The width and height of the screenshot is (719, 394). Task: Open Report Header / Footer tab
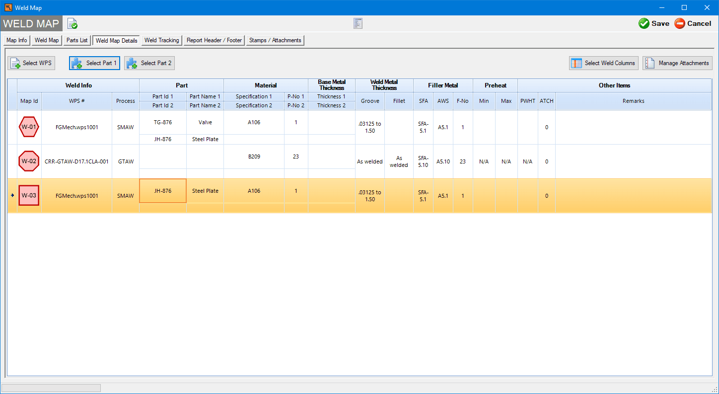click(215, 40)
